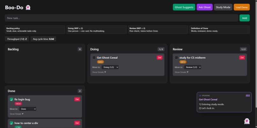Click the Done column heading
Viewport: 257px width, 128px height.
[x=11, y=91]
